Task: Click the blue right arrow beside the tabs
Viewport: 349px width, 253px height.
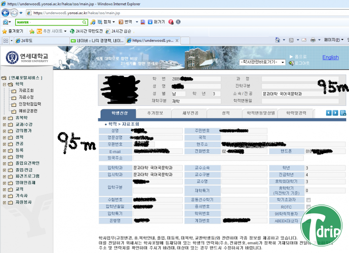Action: [335, 113]
